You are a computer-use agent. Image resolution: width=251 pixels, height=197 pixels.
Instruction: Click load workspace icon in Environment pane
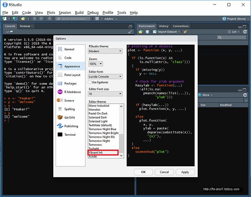pos(140,32)
